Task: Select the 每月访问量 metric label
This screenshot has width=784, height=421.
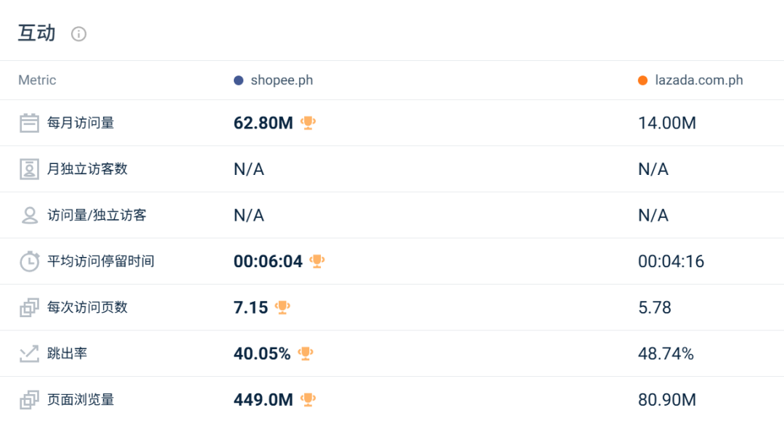Action: [81, 123]
